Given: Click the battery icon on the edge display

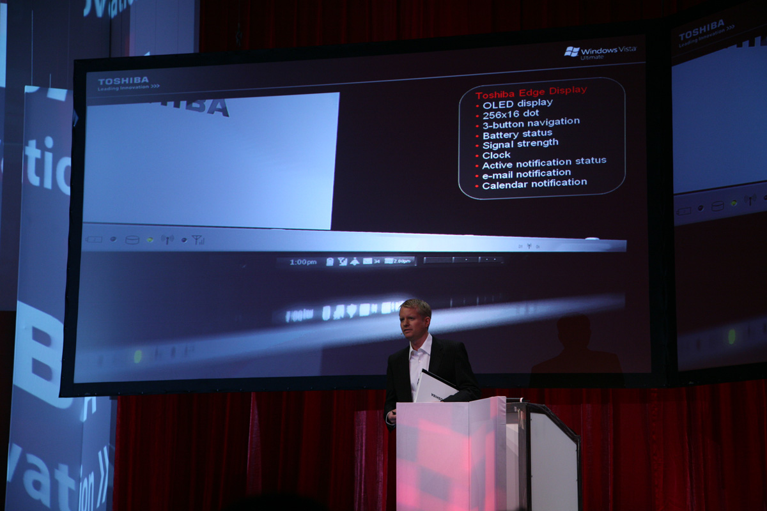Looking at the screenshot, I should pyautogui.click(x=330, y=262).
